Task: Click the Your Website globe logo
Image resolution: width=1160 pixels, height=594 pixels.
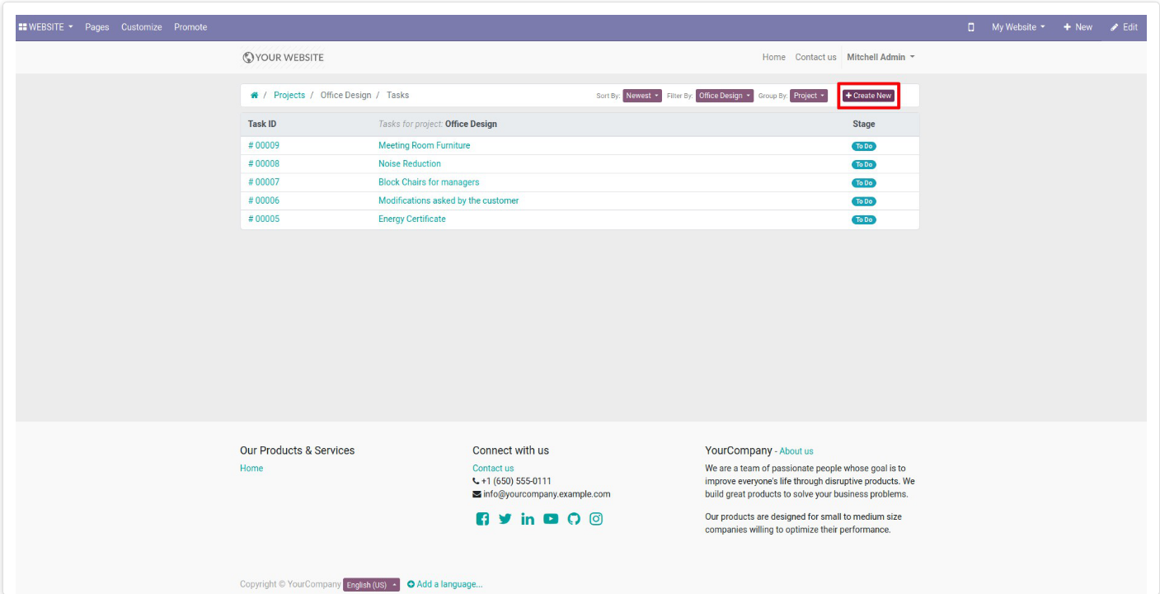Action: click(283, 58)
